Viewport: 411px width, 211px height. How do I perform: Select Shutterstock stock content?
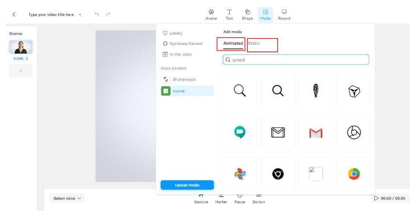[187, 79]
